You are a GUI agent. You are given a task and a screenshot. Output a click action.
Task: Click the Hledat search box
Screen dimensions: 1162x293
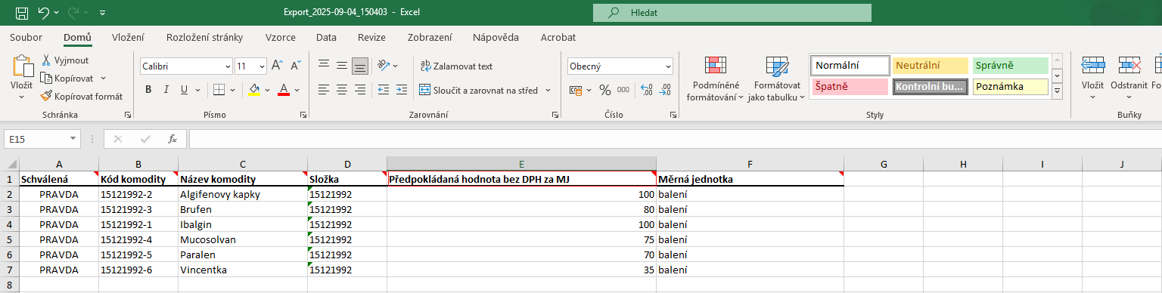coord(732,13)
